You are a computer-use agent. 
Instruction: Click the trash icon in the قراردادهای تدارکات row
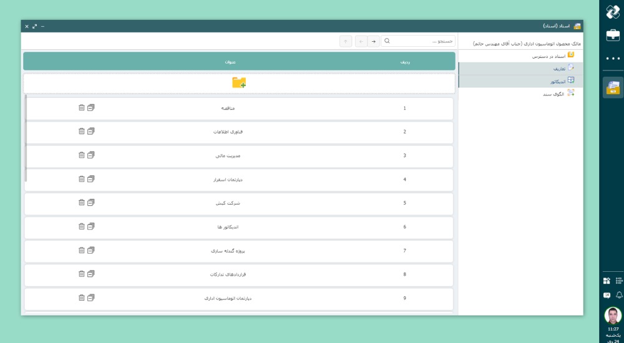pyautogui.click(x=82, y=273)
